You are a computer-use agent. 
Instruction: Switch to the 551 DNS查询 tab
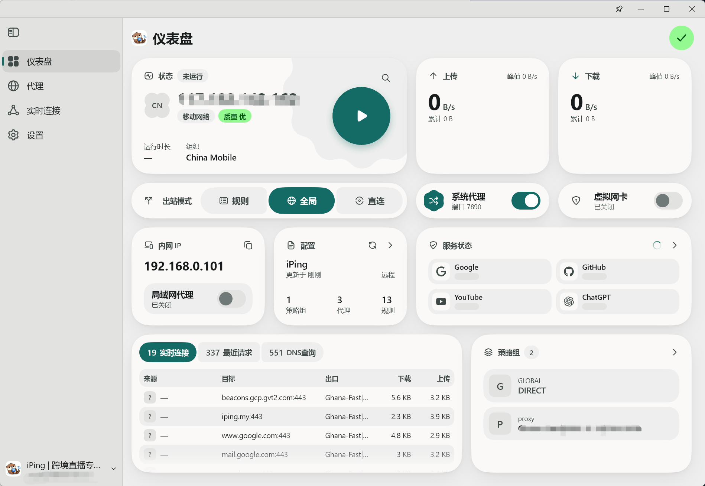pos(292,352)
